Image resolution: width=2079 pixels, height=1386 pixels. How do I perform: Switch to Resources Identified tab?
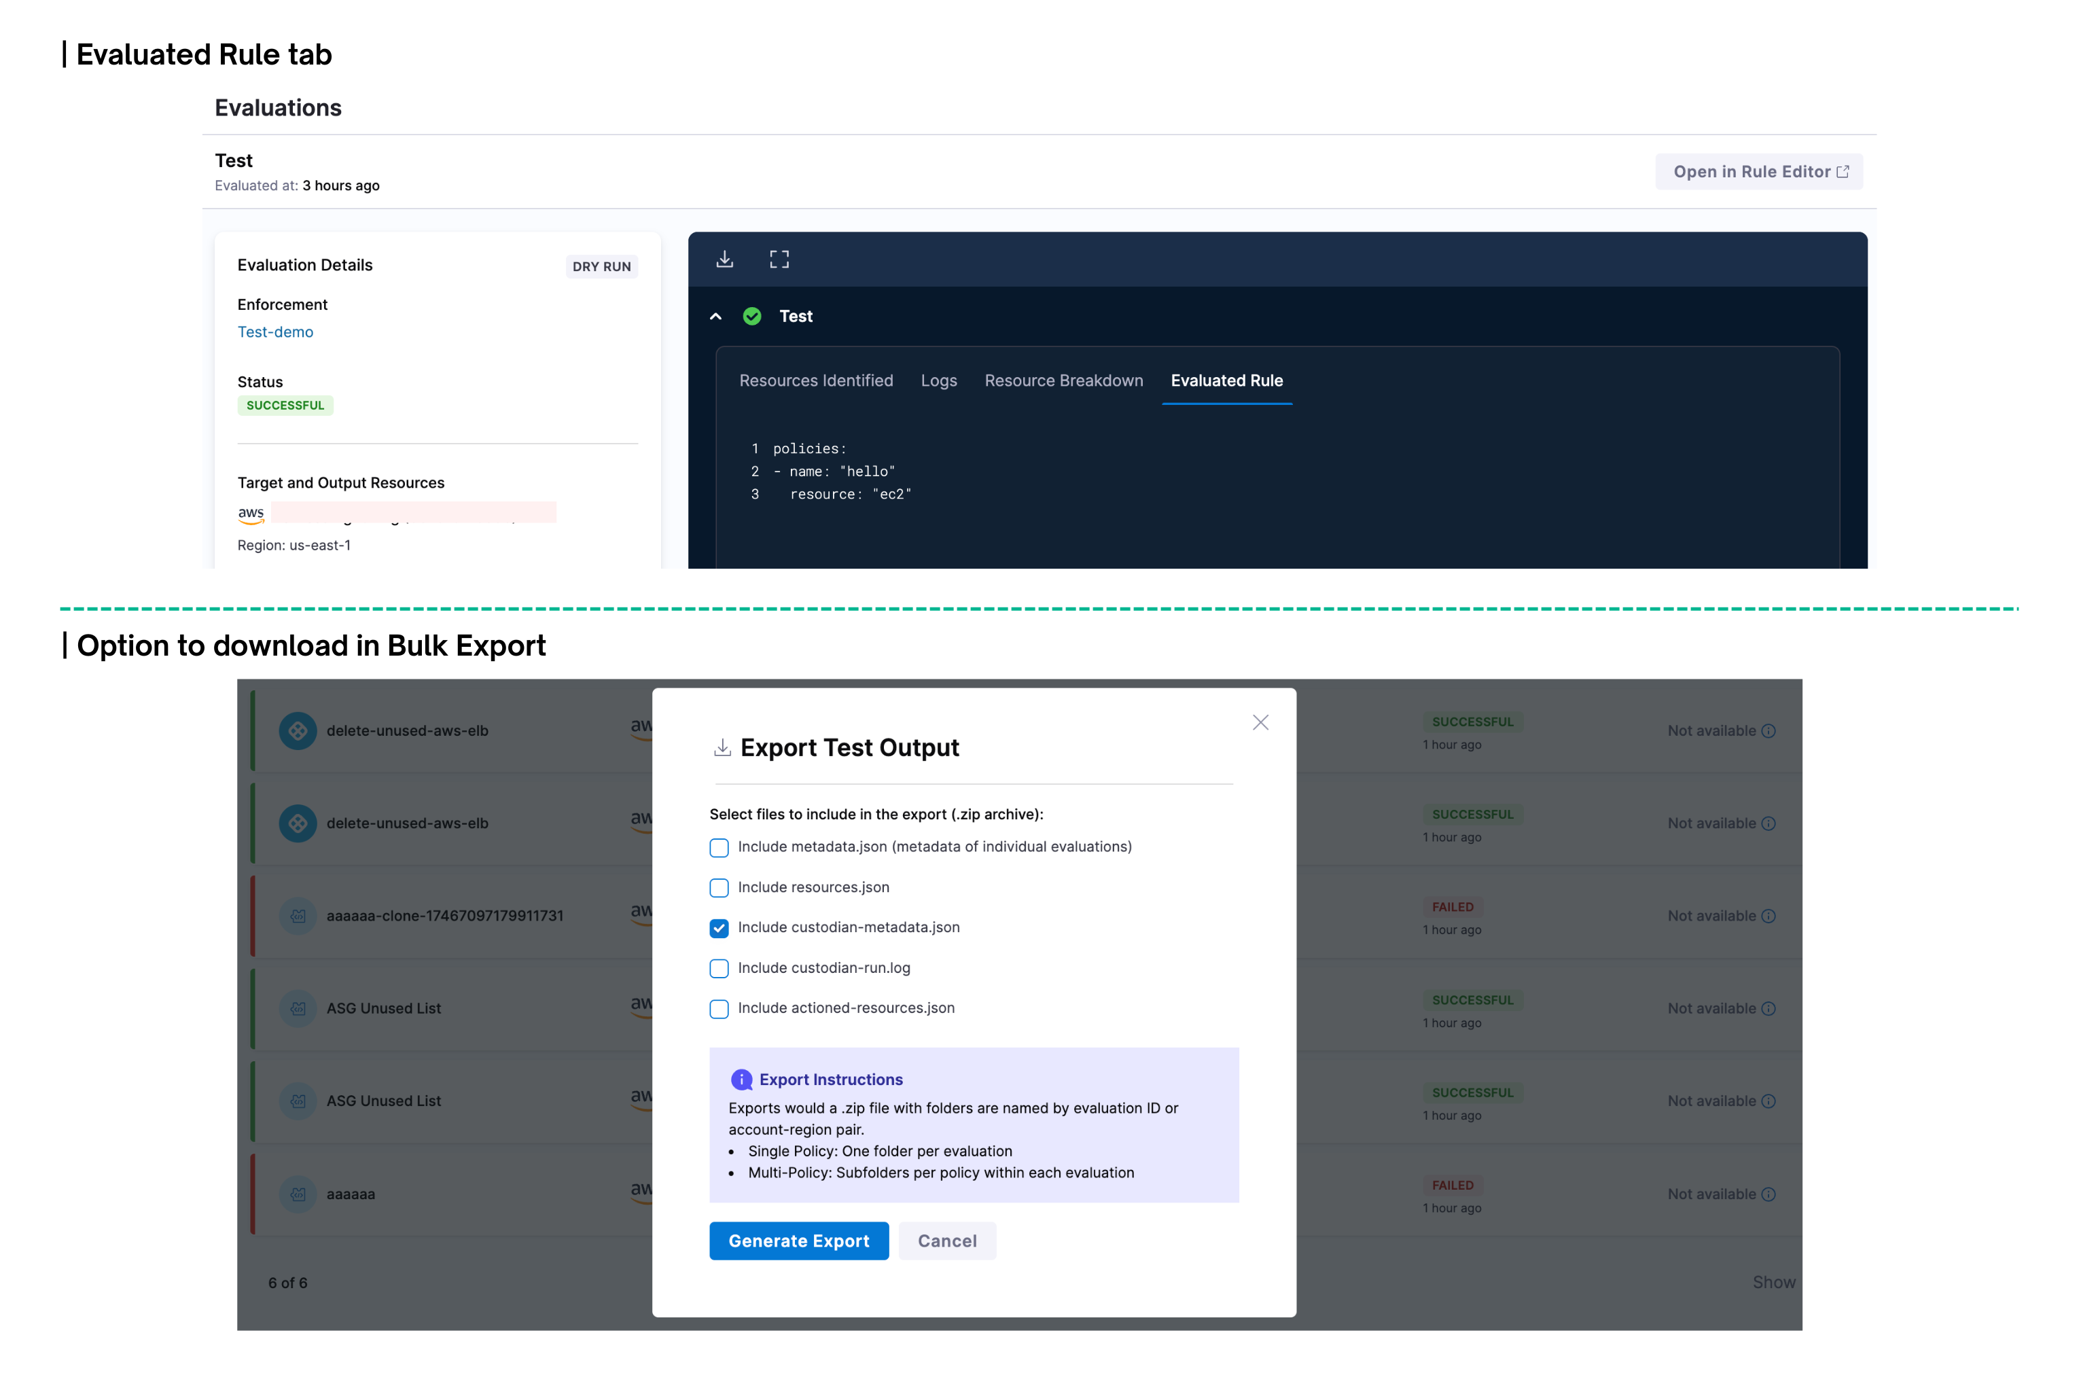(x=816, y=381)
